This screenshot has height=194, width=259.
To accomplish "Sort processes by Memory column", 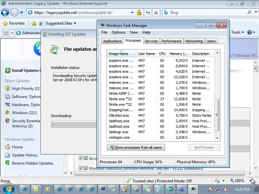I will [x=179, y=54].
